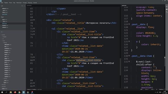The height and width of the screenshot is (94, 168).
Task: Open File Explorer from taskbar
Action: pyautogui.click(x=11, y=92)
